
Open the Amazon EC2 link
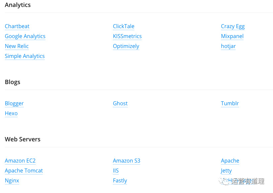20,161
